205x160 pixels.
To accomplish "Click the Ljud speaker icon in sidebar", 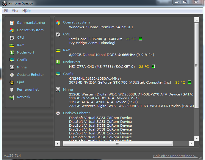I will click(x=12, y=82).
